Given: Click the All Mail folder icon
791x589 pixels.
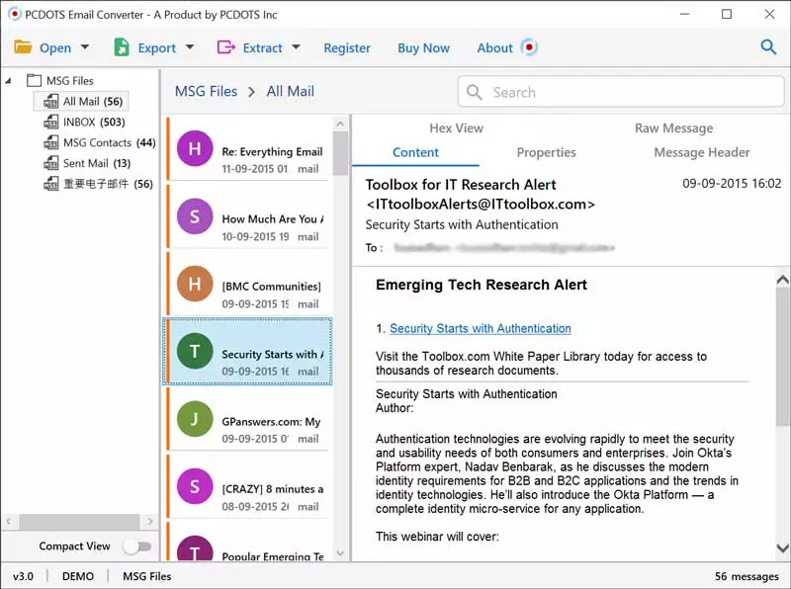Looking at the screenshot, I should pos(51,102).
